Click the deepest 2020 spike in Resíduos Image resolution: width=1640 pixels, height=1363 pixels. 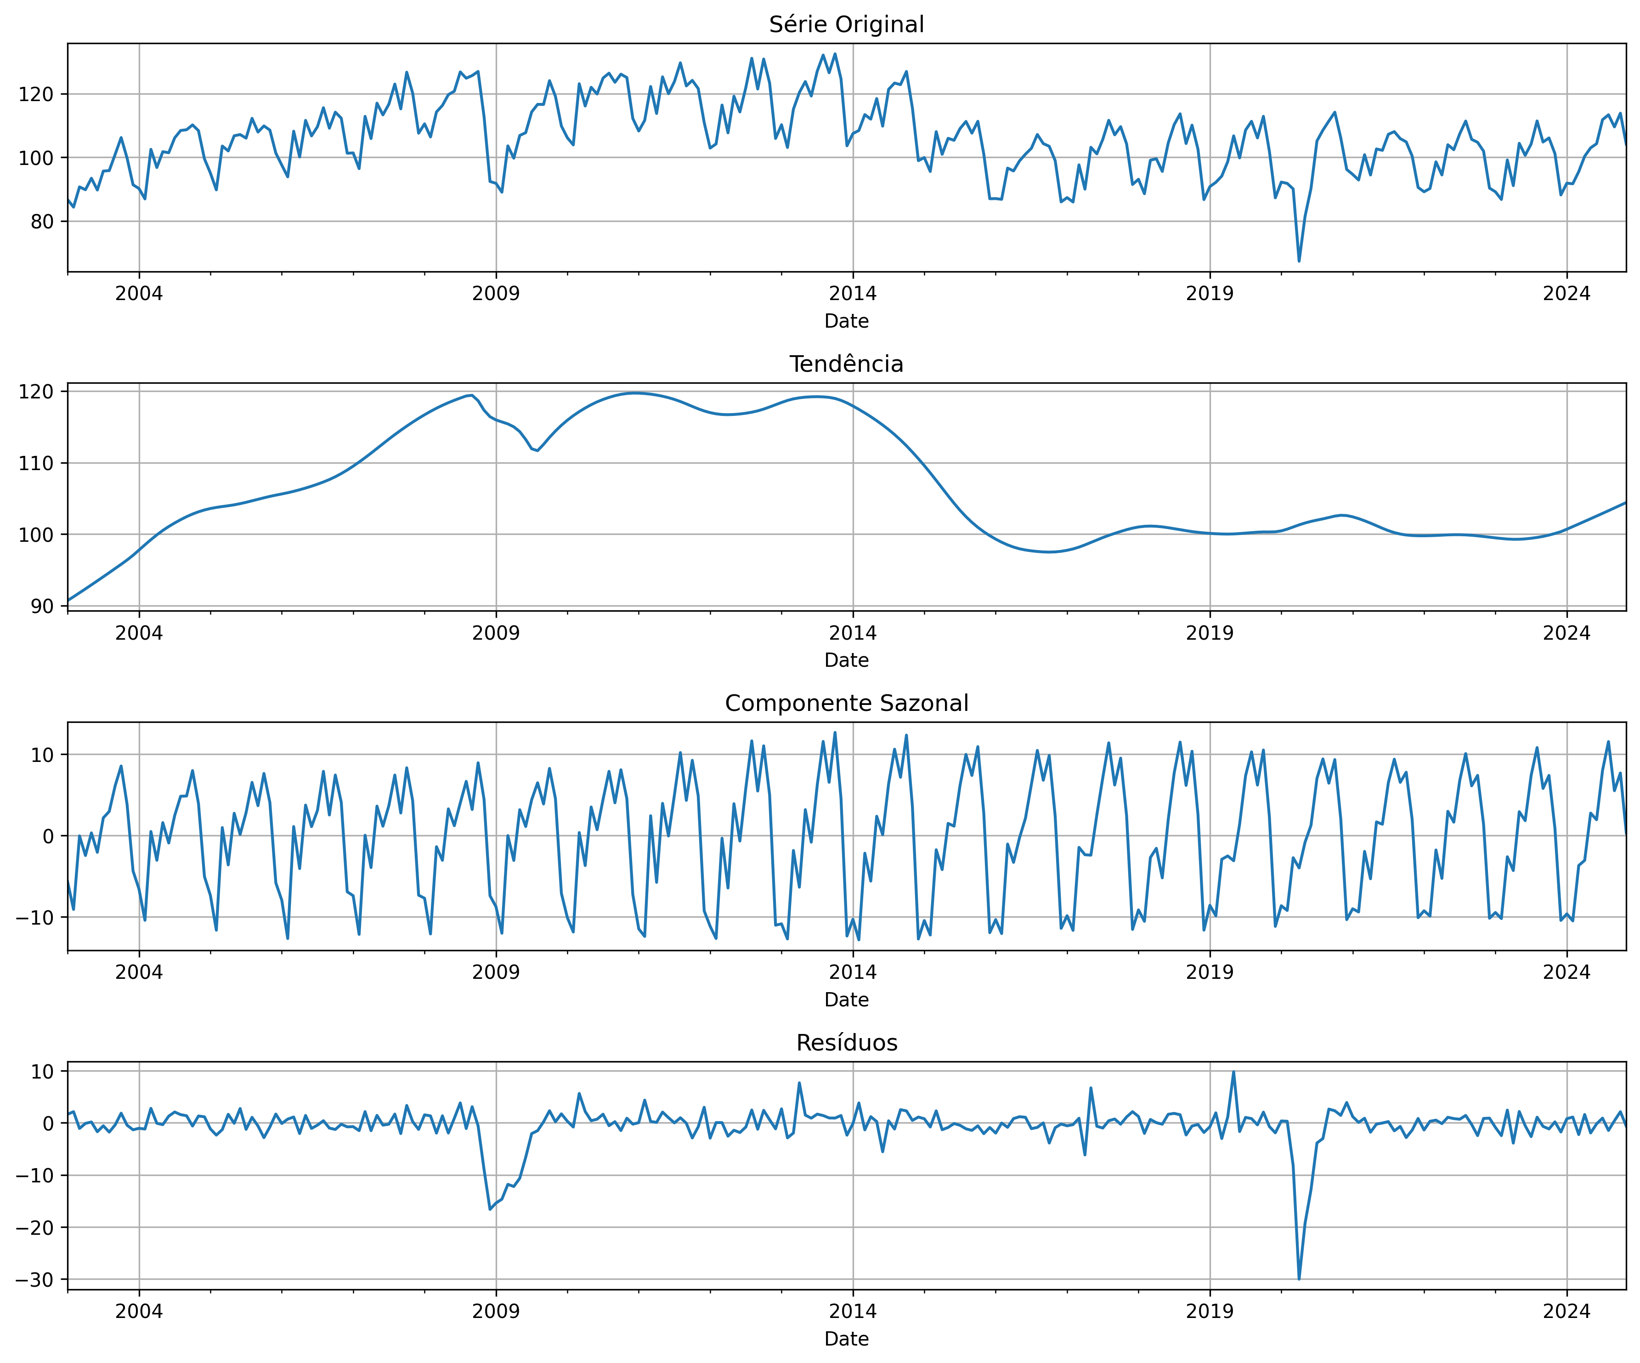(1299, 1278)
